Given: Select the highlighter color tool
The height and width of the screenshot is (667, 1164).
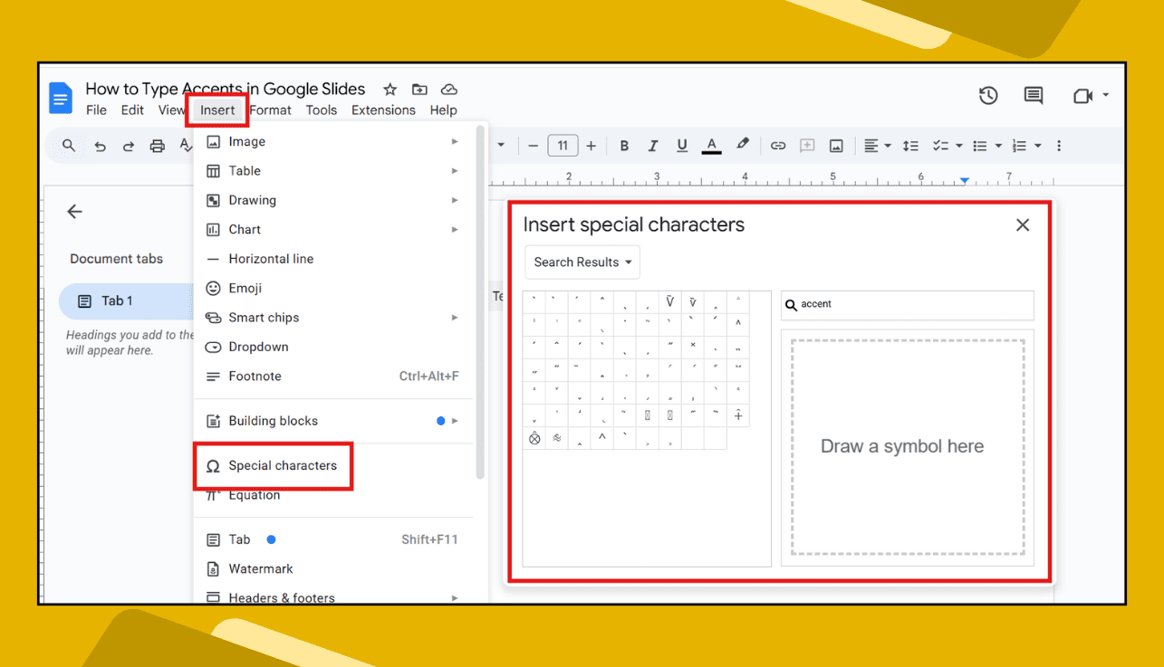Looking at the screenshot, I should point(742,145).
